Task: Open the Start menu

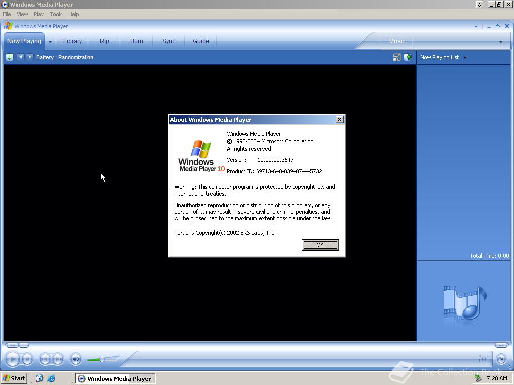Action: point(14,378)
